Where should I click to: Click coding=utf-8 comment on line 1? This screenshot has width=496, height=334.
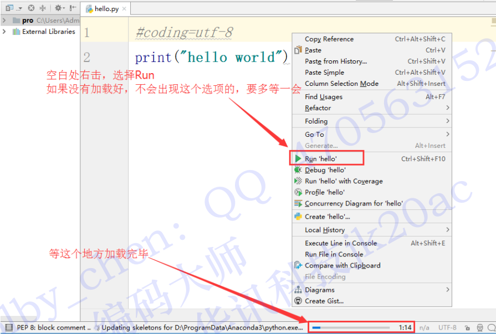(184, 32)
